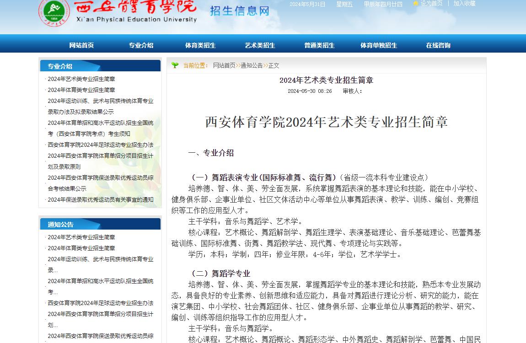Open 2024年体育类专业招生简章 in 通知公告 panel
526x343 pixels.
pyautogui.click(x=81, y=248)
